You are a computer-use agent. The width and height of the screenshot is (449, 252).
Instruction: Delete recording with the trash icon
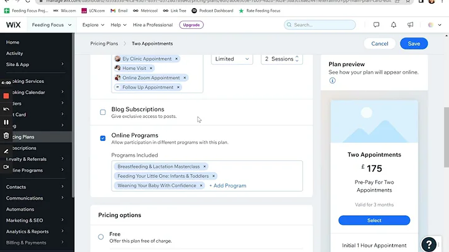(6, 135)
